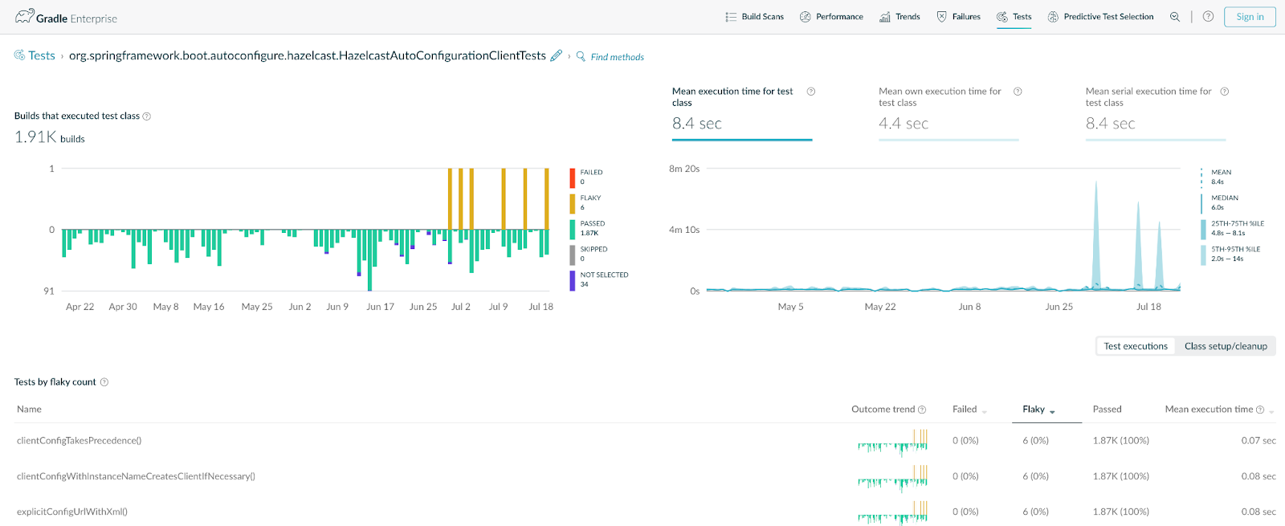Click info icon beside Mean execution time for test class
The width and height of the screenshot is (1285, 526).
tap(811, 92)
